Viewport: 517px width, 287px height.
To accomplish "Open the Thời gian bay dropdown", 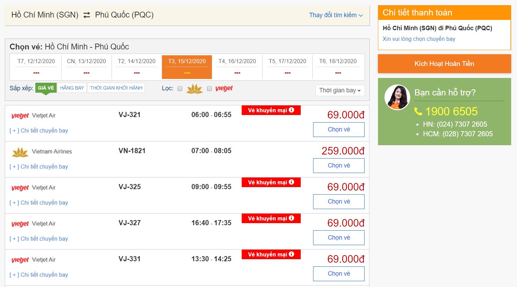I will [340, 90].
